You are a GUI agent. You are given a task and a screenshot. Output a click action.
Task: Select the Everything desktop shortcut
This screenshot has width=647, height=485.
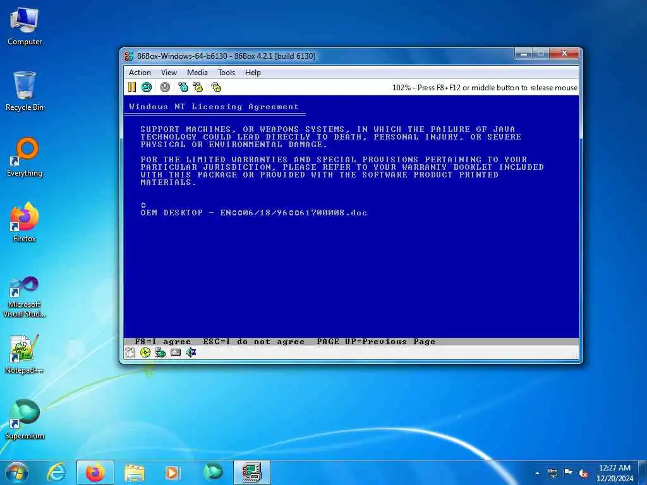[25, 157]
